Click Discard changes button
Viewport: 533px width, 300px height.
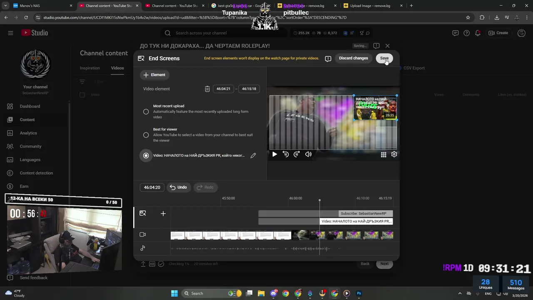(x=353, y=58)
